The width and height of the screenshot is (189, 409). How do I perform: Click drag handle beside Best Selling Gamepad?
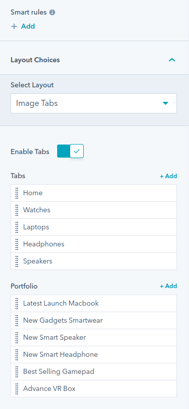click(17, 372)
